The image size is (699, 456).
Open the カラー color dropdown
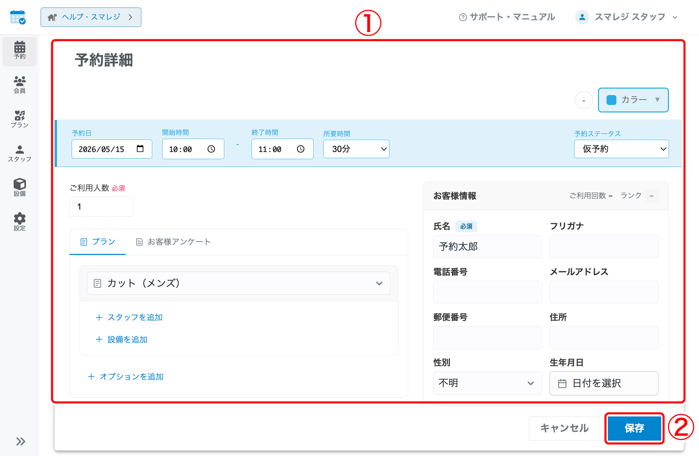coord(633,100)
